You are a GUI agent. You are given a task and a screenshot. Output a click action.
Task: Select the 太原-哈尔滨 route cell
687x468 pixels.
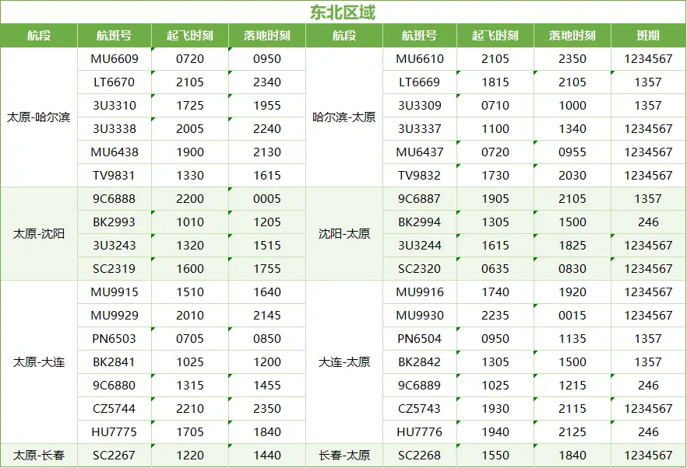(39, 117)
